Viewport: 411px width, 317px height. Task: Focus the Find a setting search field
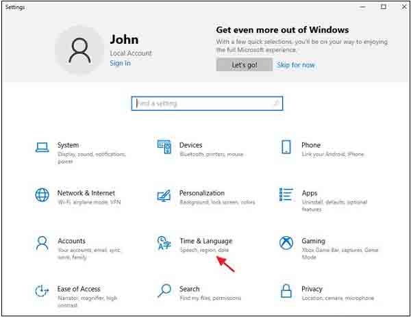point(207,103)
